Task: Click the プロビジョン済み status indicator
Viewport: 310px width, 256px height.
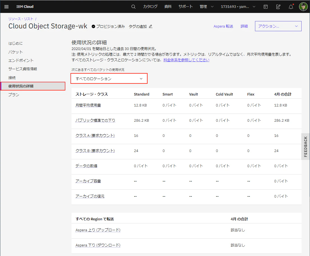Action: click(x=108, y=26)
